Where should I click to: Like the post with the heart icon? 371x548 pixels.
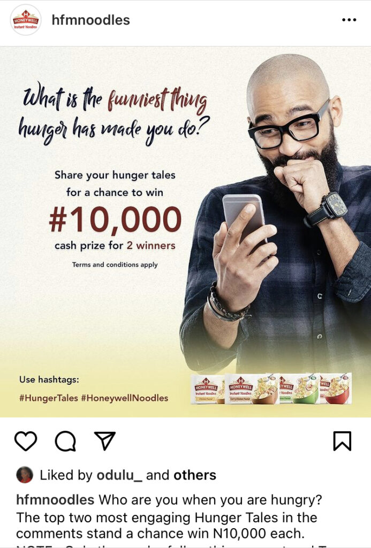pyautogui.click(x=26, y=441)
